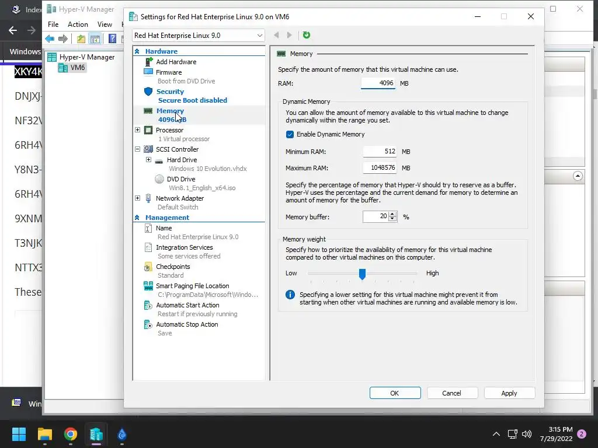Click 'Boot from DVD Drive' text
Screen dimensions: 598x448
(x=186, y=81)
